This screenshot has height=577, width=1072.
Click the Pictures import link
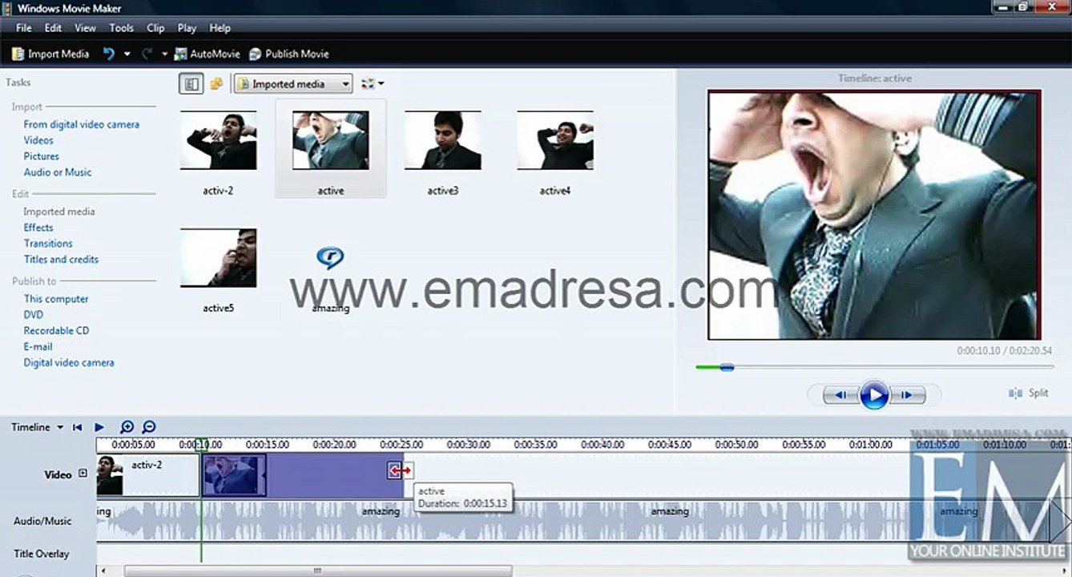[x=41, y=156]
